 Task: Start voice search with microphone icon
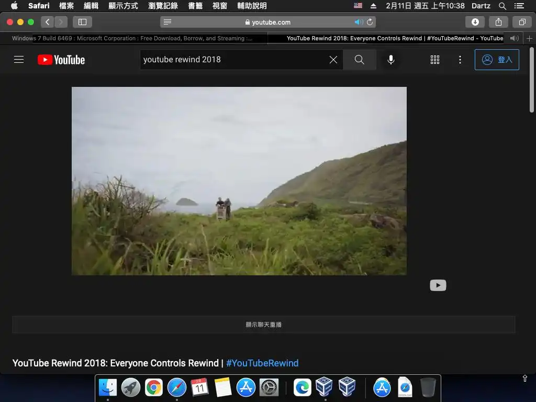(390, 60)
